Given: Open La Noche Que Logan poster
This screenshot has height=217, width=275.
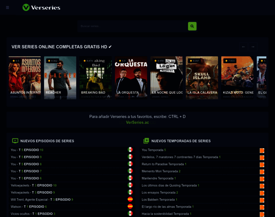Looking at the screenshot, I should [166, 78].
